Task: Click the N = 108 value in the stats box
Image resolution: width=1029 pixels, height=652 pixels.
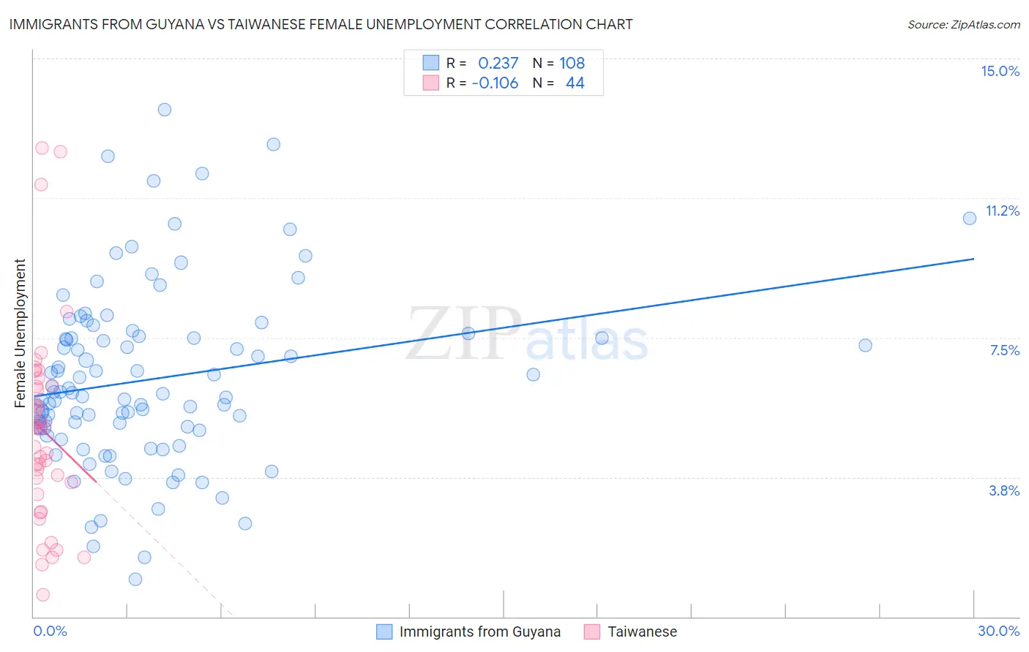Action: [559, 63]
